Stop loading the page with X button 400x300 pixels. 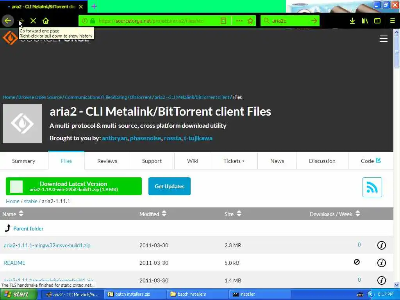(33, 21)
